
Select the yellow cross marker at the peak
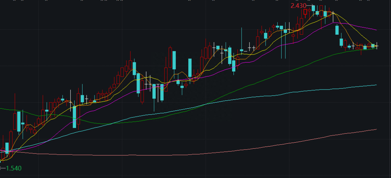333,13
